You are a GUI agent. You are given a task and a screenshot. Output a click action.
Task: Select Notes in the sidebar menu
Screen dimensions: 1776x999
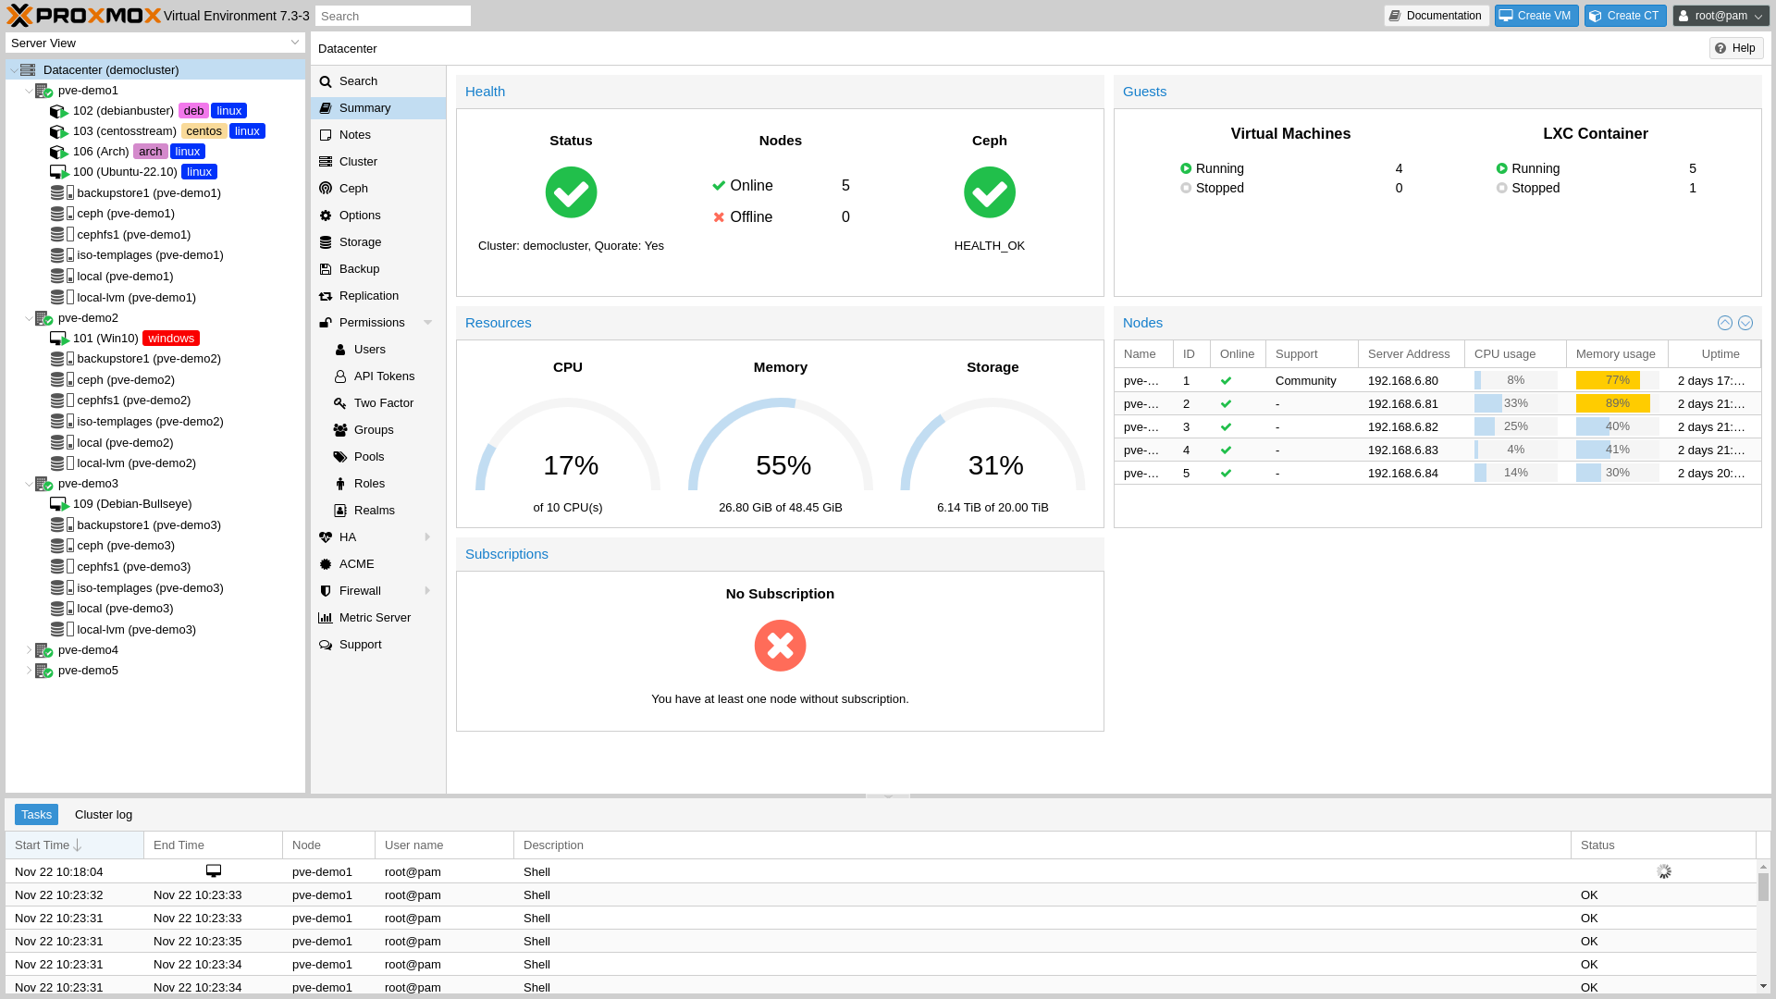pyautogui.click(x=355, y=134)
